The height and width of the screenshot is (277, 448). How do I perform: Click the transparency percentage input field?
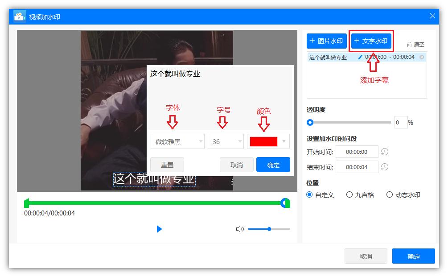tap(401, 122)
